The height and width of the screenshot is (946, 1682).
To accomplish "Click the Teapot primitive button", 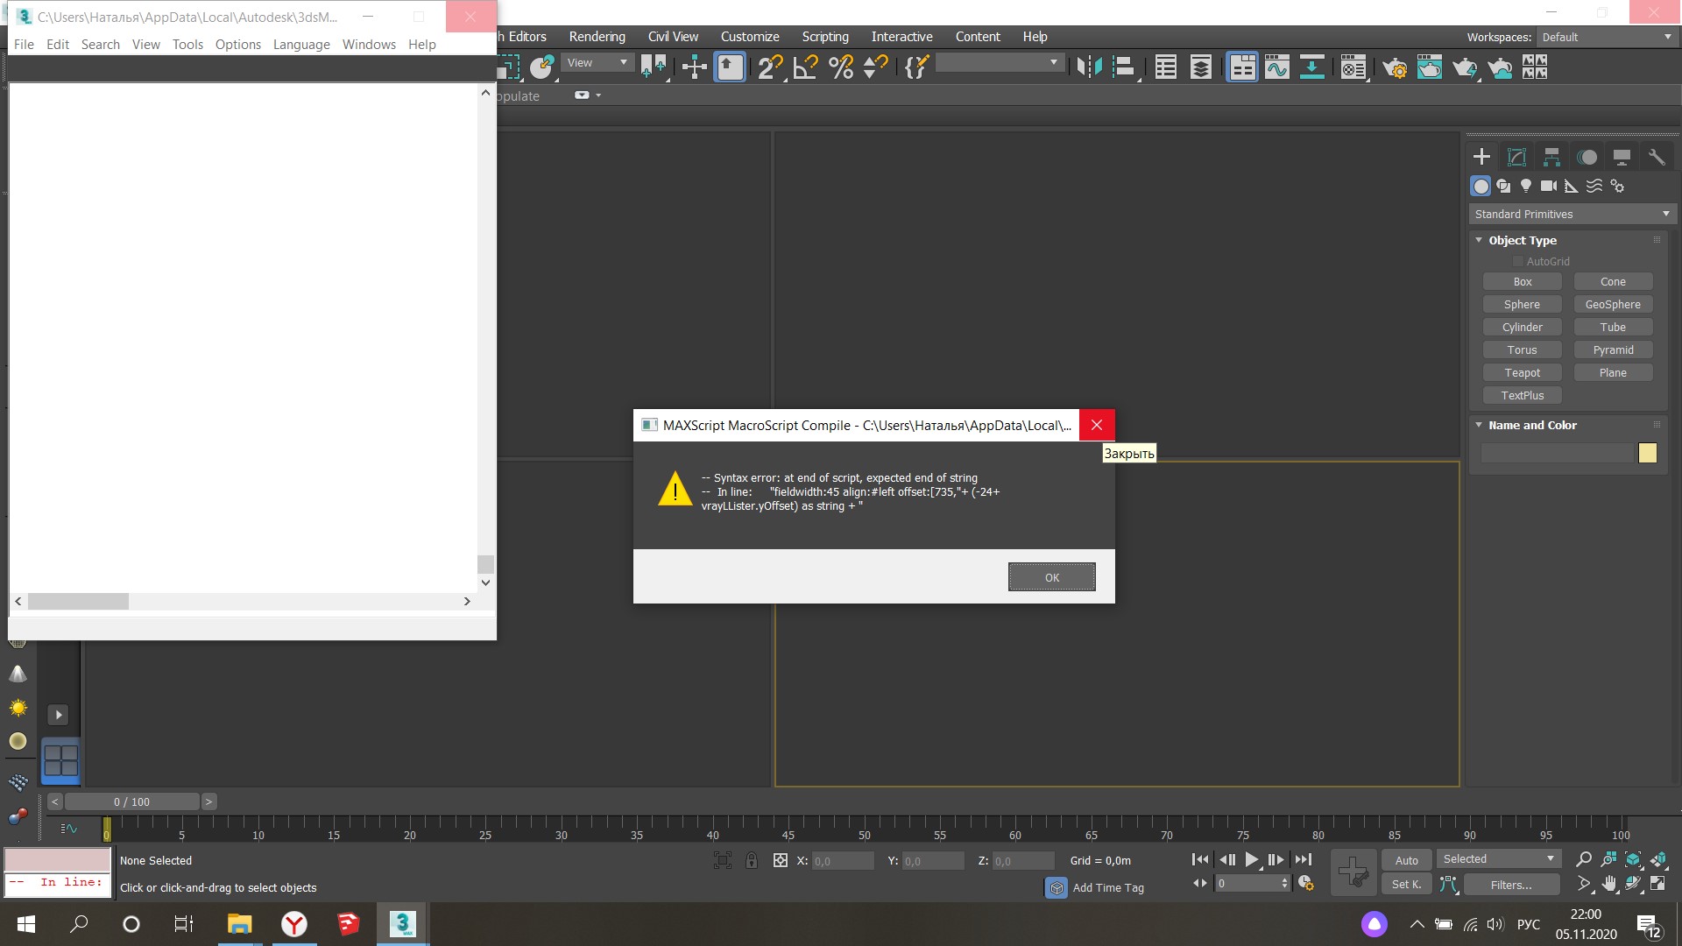I will 1523,373.
